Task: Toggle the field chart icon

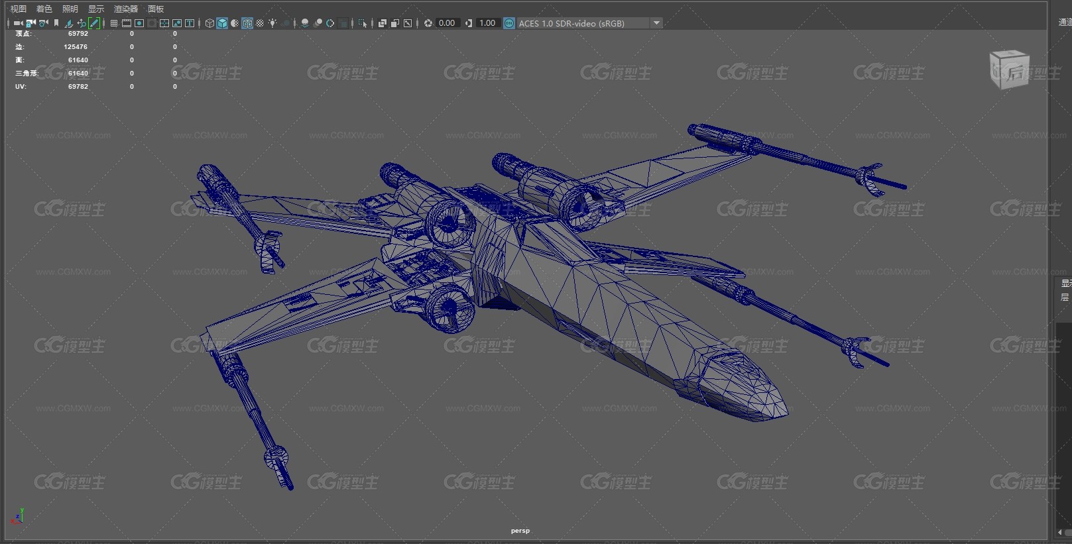Action: coord(164,23)
